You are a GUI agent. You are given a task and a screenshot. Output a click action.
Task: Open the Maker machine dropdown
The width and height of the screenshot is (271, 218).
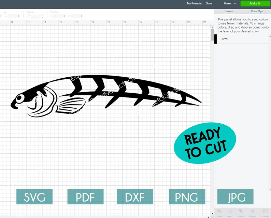230,3
